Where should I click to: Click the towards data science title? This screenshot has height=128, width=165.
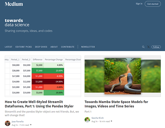(17, 23)
